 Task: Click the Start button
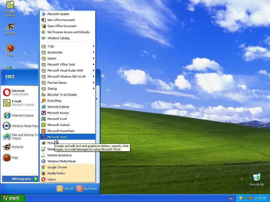13,198
